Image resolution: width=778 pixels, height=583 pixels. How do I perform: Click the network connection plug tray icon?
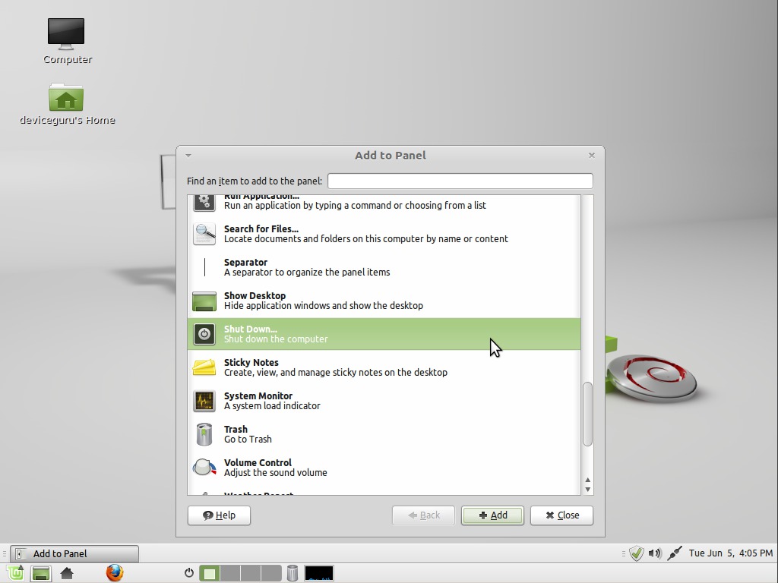click(x=675, y=553)
